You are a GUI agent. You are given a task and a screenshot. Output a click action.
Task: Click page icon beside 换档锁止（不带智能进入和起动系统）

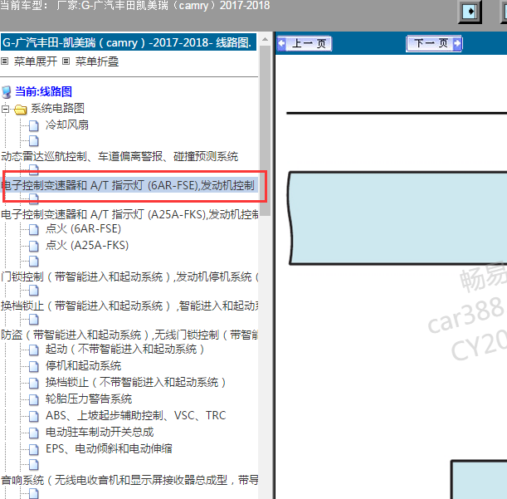pos(34,383)
